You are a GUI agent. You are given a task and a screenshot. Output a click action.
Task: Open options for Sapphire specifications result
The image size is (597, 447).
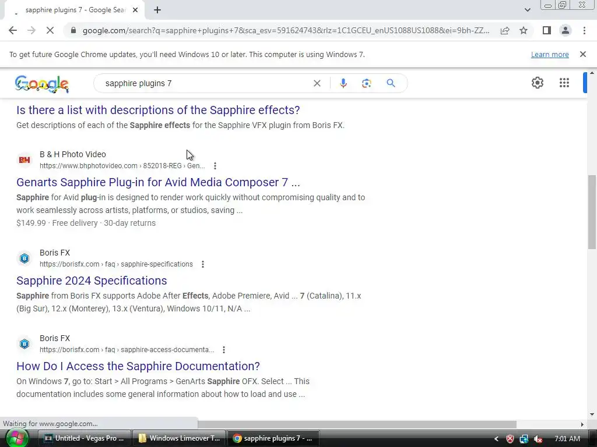[203, 264]
